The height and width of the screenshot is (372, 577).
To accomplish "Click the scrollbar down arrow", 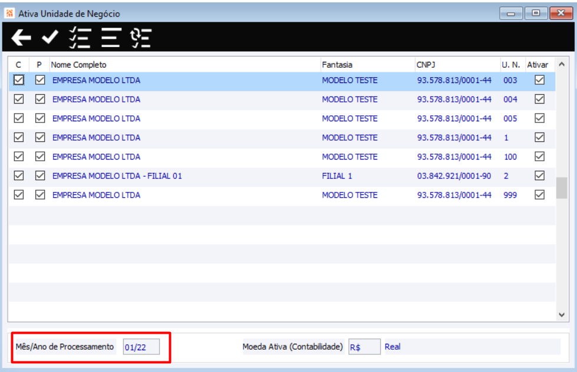I will click(562, 315).
